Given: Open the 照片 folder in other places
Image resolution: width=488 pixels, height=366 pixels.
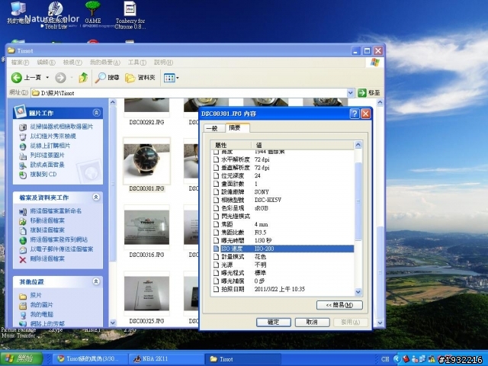Looking at the screenshot, I should 36,295.
